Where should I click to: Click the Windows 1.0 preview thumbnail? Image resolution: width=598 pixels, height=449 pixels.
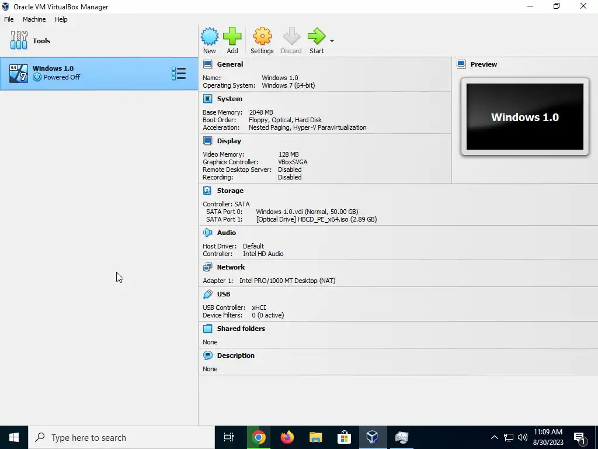coord(525,117)
